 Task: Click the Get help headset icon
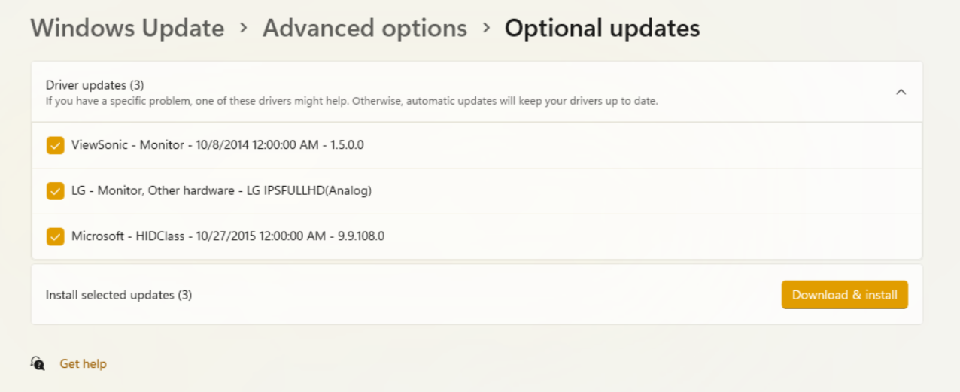pyautogui.click(x=38, y=363)
